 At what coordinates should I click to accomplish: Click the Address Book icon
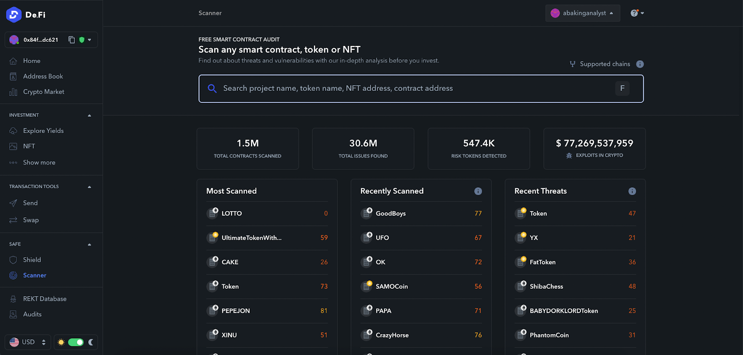13,76
